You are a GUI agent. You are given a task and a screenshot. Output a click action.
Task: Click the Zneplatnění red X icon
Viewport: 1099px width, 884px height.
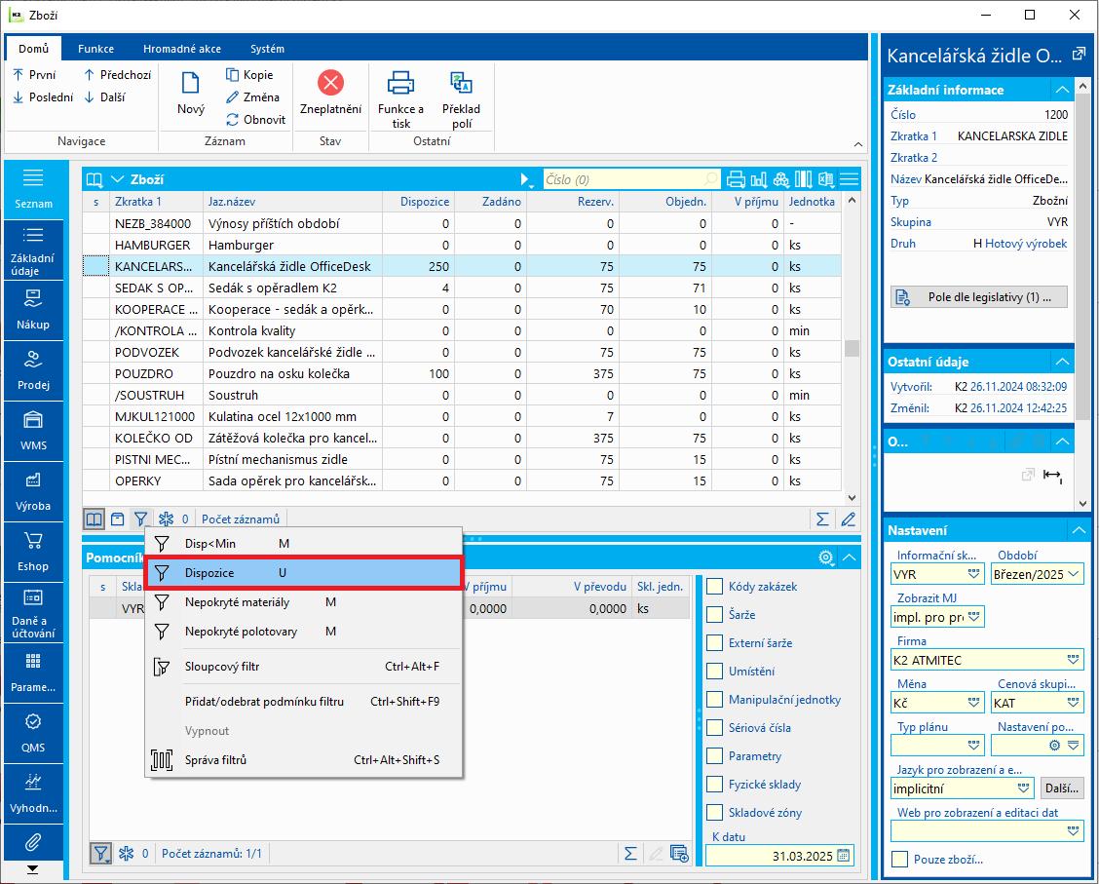coord(330,83)
